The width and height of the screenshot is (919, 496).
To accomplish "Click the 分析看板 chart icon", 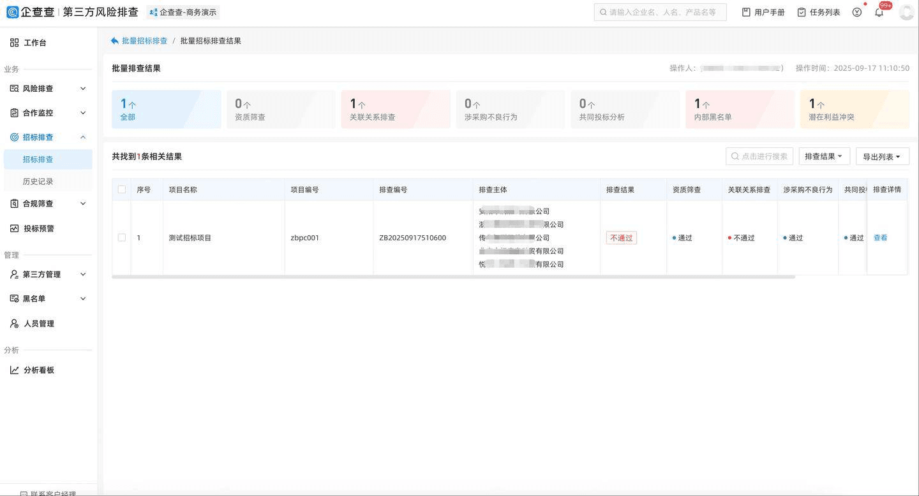I will (x=14, y=370).
